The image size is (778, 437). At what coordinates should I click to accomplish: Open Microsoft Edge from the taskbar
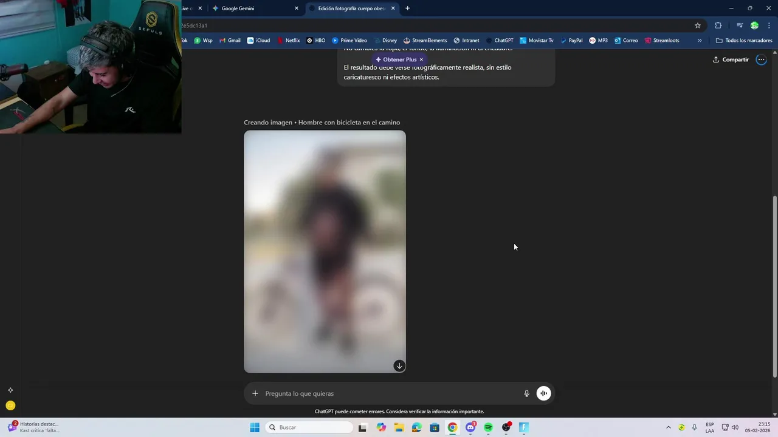click(x=416, y=427)
